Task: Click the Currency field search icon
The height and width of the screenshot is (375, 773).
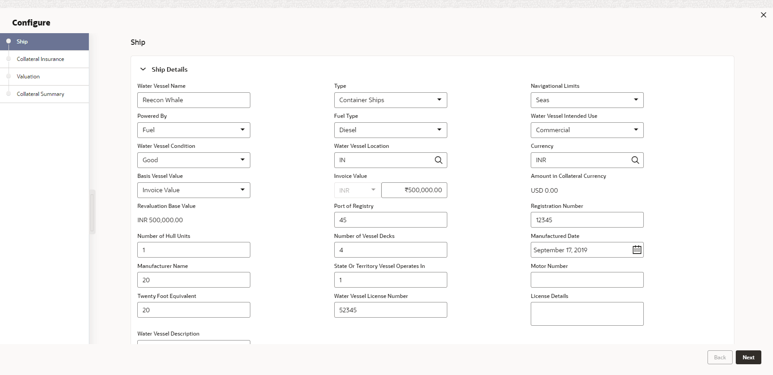Action: [x=635, y=160]
